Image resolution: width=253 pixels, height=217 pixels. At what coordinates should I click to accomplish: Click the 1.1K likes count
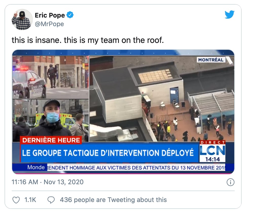pos(30,200)
